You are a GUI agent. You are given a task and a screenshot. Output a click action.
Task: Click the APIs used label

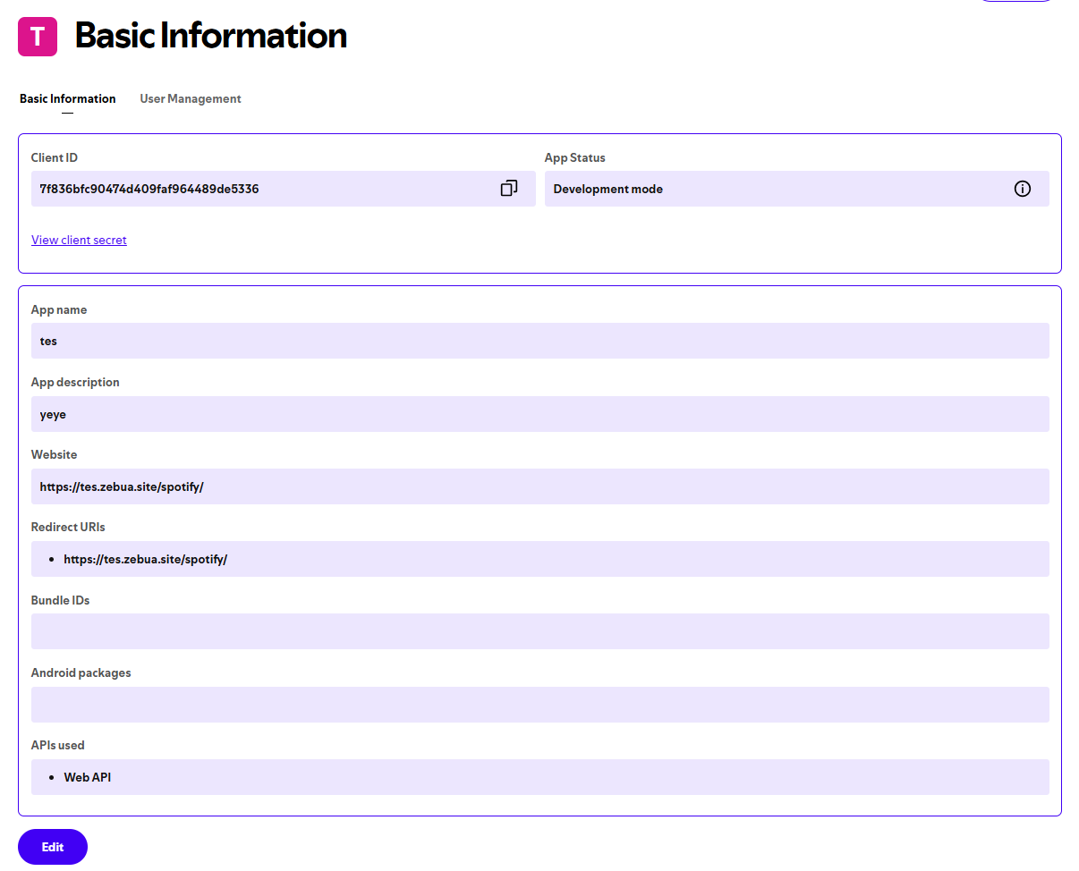(58, 745)
